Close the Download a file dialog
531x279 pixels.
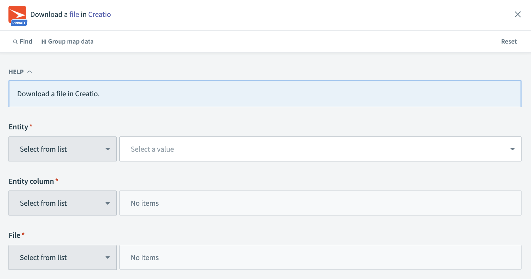tap(517, 15)
